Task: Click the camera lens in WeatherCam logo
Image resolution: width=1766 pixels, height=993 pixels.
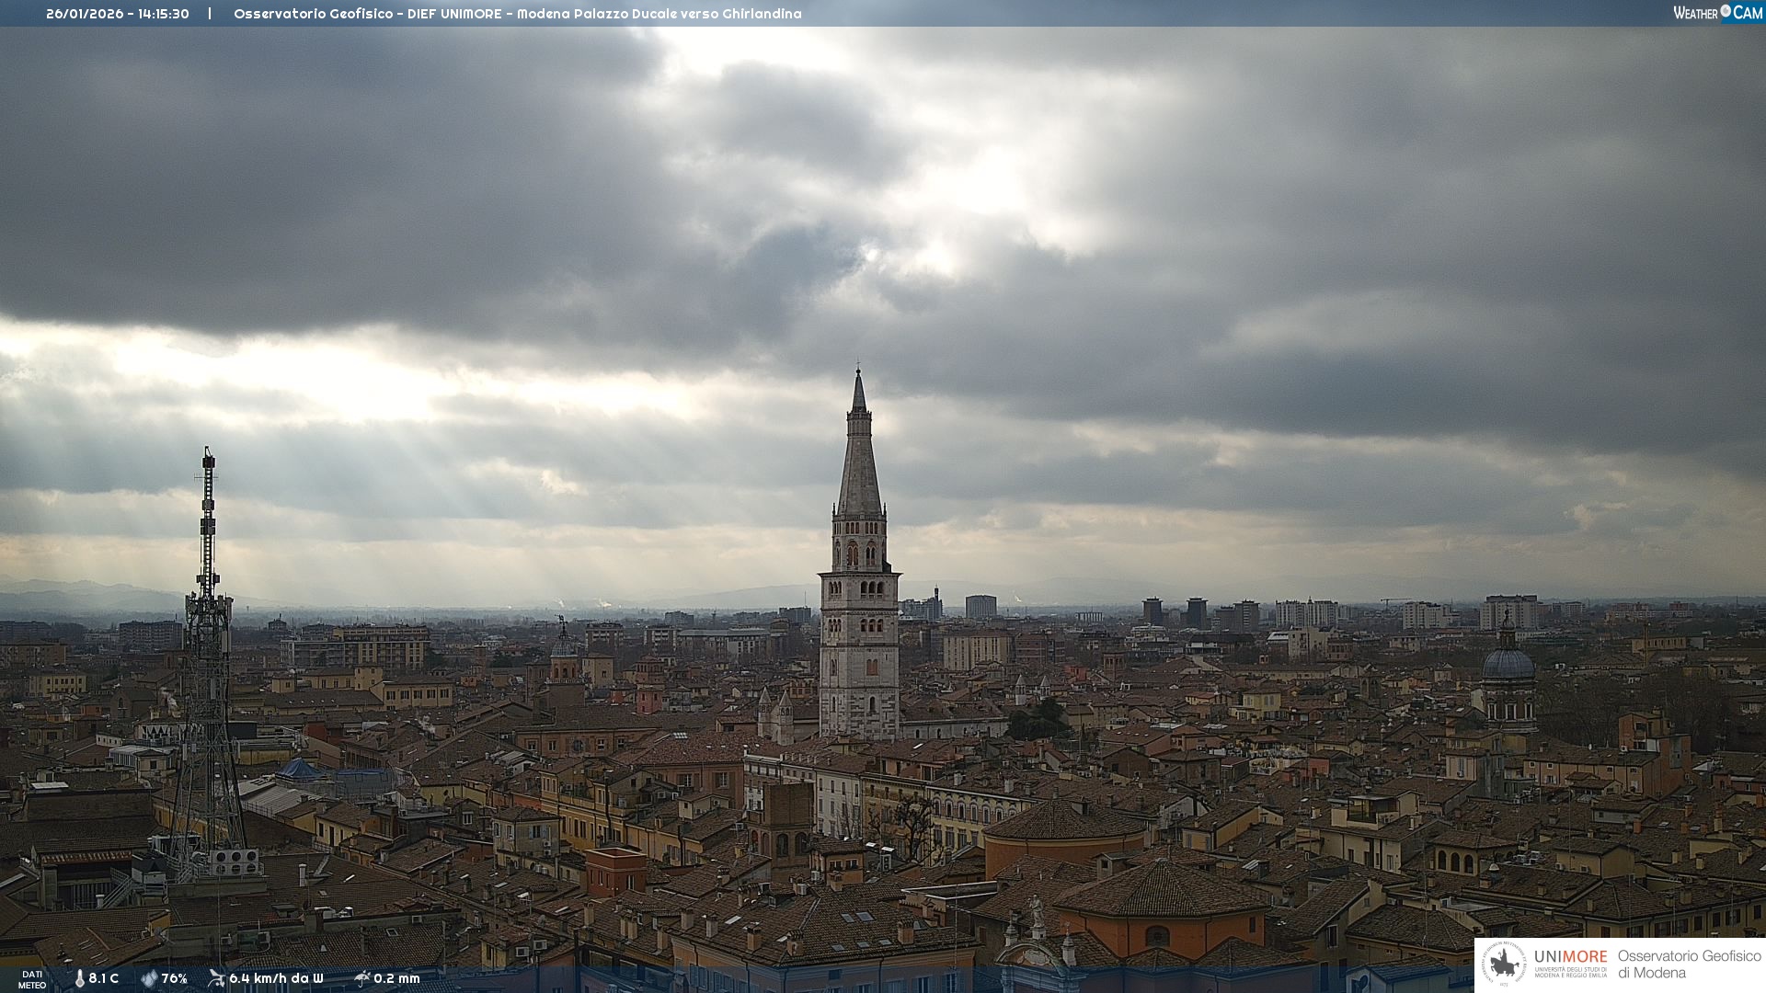Action: 1726,11
